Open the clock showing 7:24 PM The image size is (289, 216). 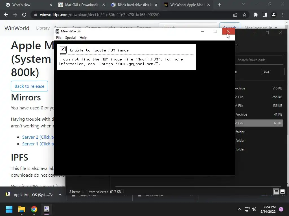coord(268,209)
